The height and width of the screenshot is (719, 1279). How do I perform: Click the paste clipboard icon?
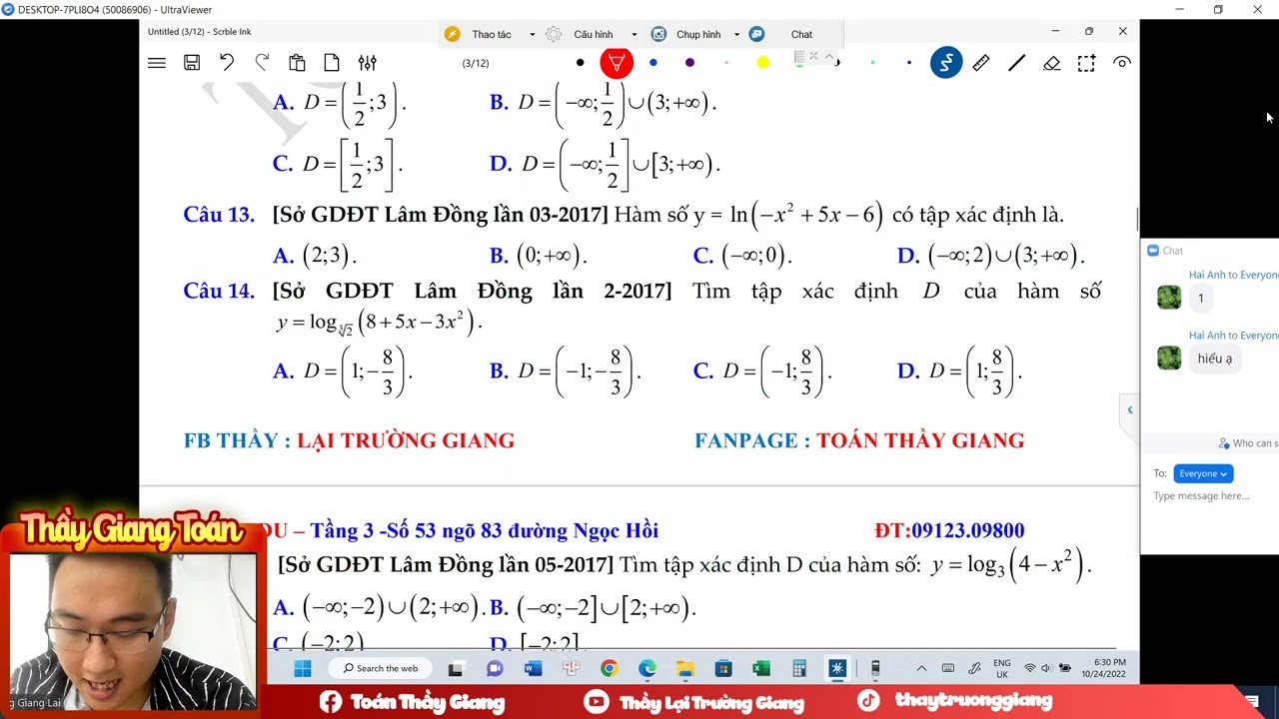point(297,63)
